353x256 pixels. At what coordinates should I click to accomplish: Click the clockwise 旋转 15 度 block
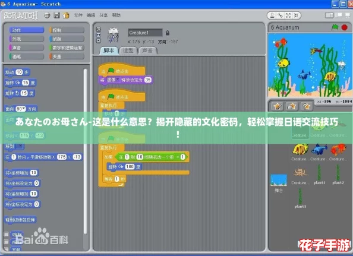pos(20,83)
